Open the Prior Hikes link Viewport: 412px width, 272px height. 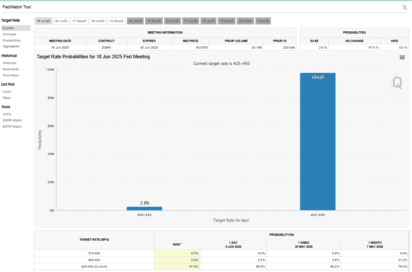[x=11, y=76]
